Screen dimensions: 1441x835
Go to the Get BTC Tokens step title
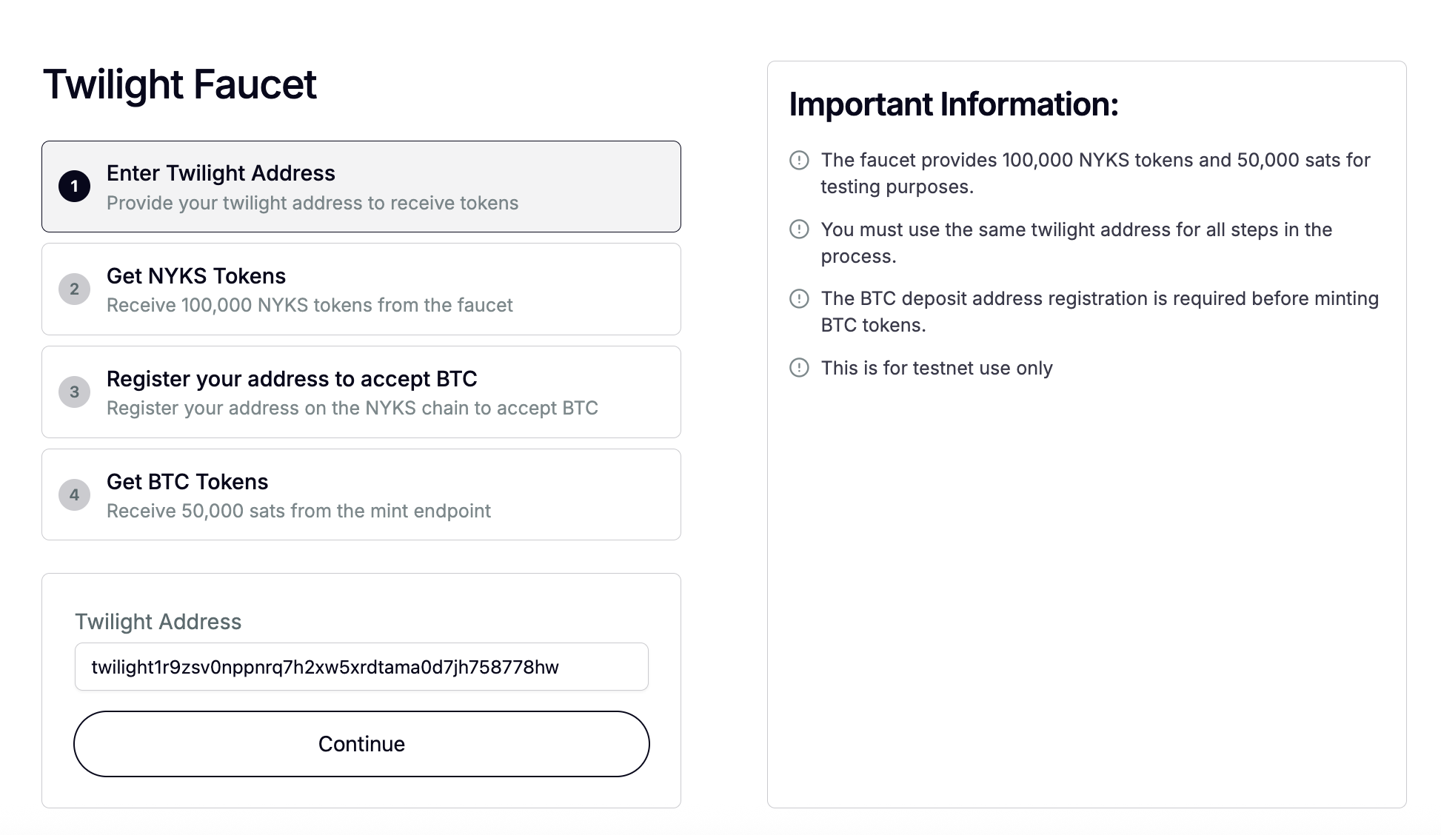pos(187,482)
